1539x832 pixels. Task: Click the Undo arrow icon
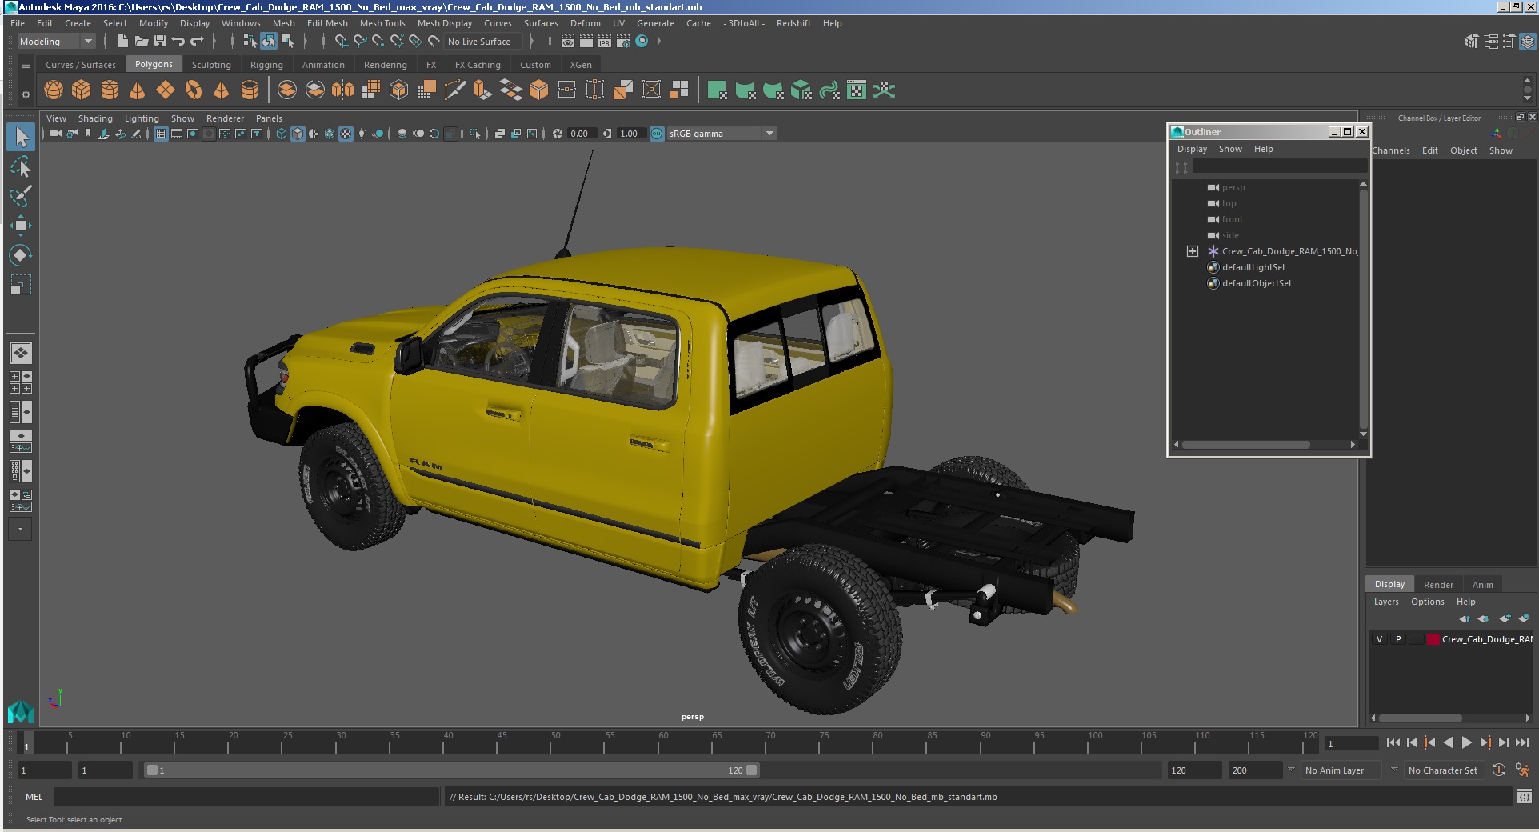point(178,42)
